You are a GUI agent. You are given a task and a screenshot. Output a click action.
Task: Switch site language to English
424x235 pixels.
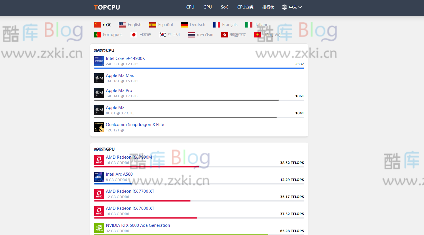point(134,25)
